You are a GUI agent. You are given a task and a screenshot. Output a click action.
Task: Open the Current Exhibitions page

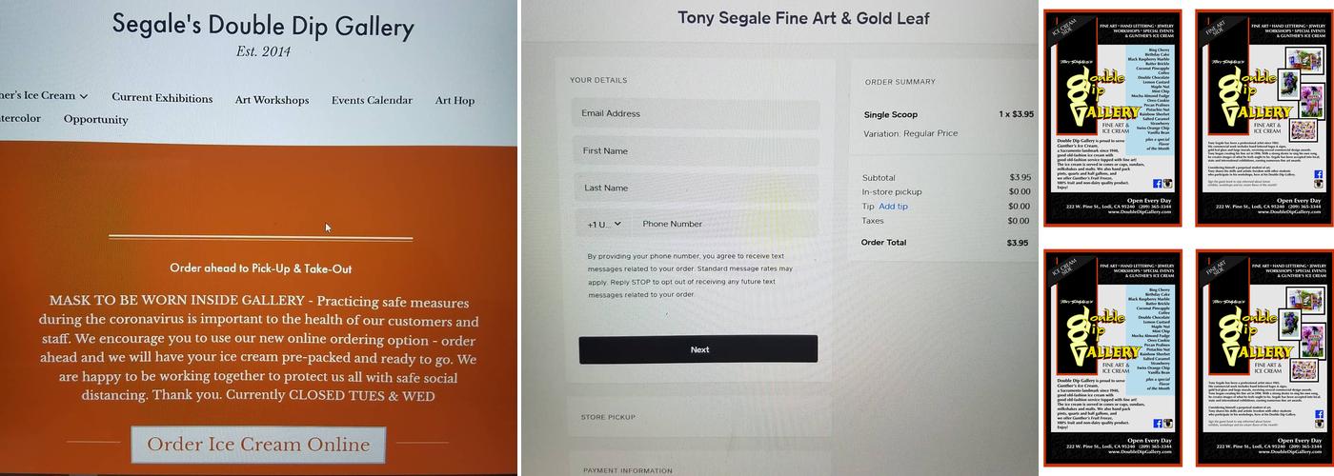(x=162, y=98)
